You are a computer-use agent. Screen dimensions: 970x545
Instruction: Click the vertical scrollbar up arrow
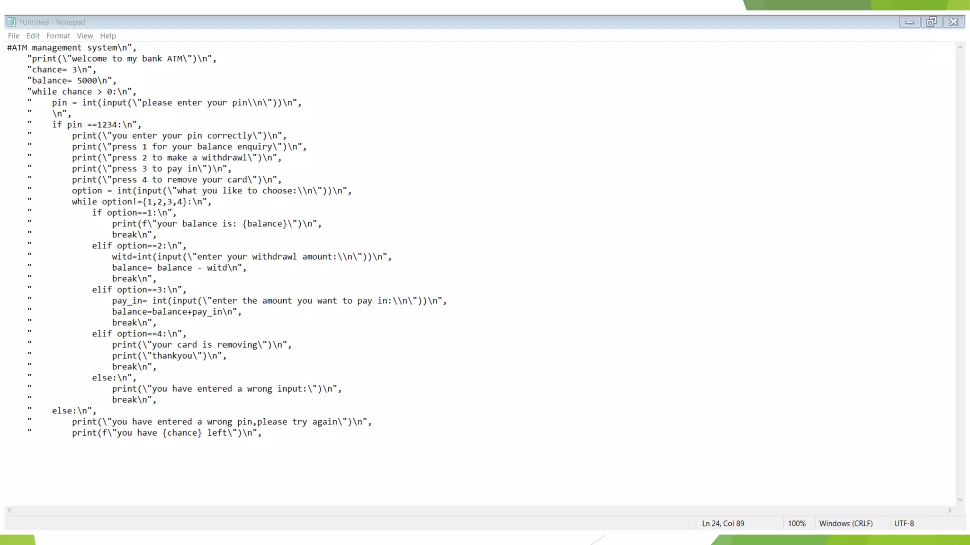960,47
